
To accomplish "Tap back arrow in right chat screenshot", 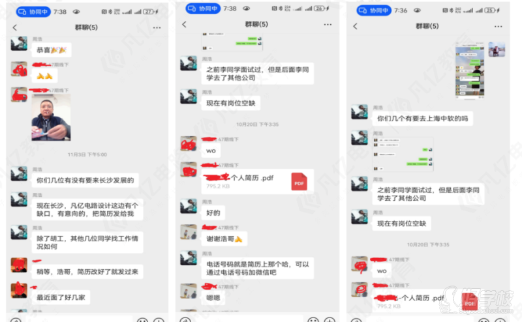I will (x=355, y=26).
